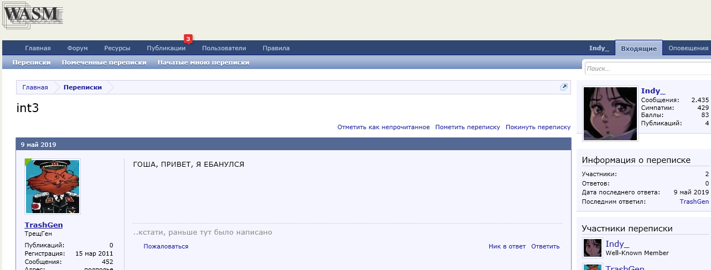
Task: Open the Правила page
Action: click(276, 48)
